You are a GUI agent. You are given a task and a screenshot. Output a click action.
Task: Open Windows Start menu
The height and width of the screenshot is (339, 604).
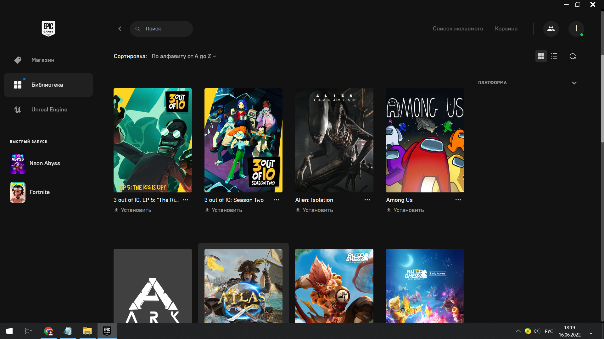(x=9, y=331)
